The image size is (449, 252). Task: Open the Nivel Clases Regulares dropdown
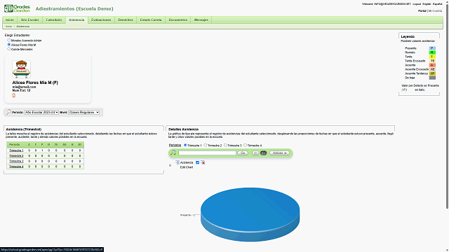[x=84, y=112]
